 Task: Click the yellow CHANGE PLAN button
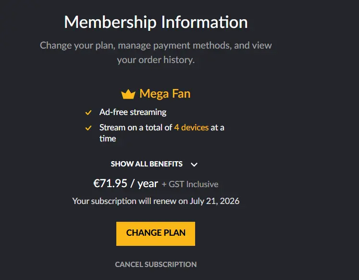(x=156, y=234)
